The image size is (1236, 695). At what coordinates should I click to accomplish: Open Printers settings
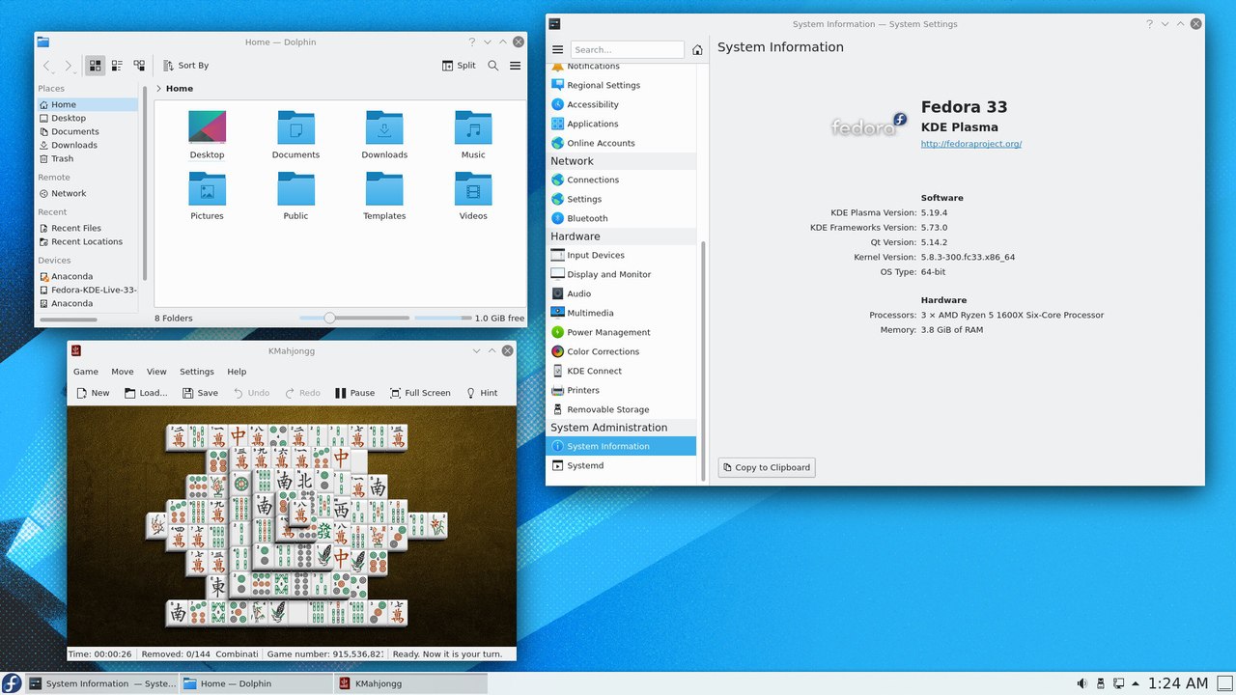(x=621, y=390)
